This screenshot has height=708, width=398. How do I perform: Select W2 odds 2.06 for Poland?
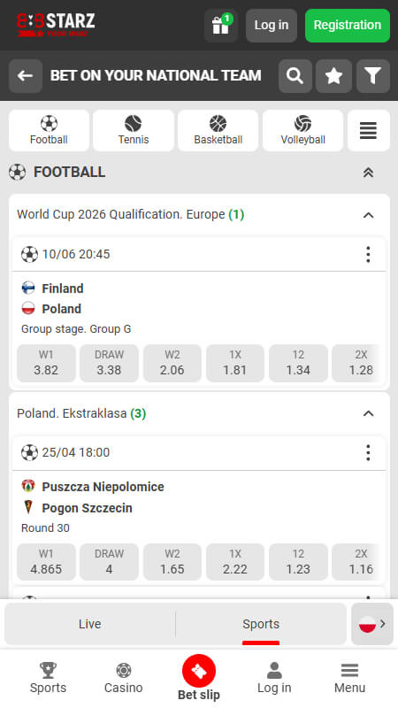point(172,363)
